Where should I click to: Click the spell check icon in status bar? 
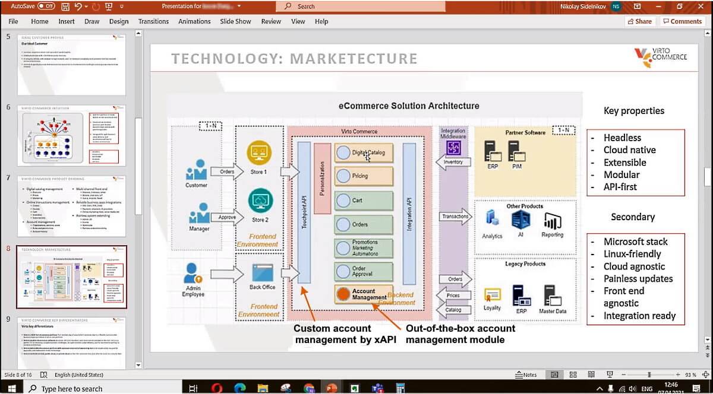point(45,375)
